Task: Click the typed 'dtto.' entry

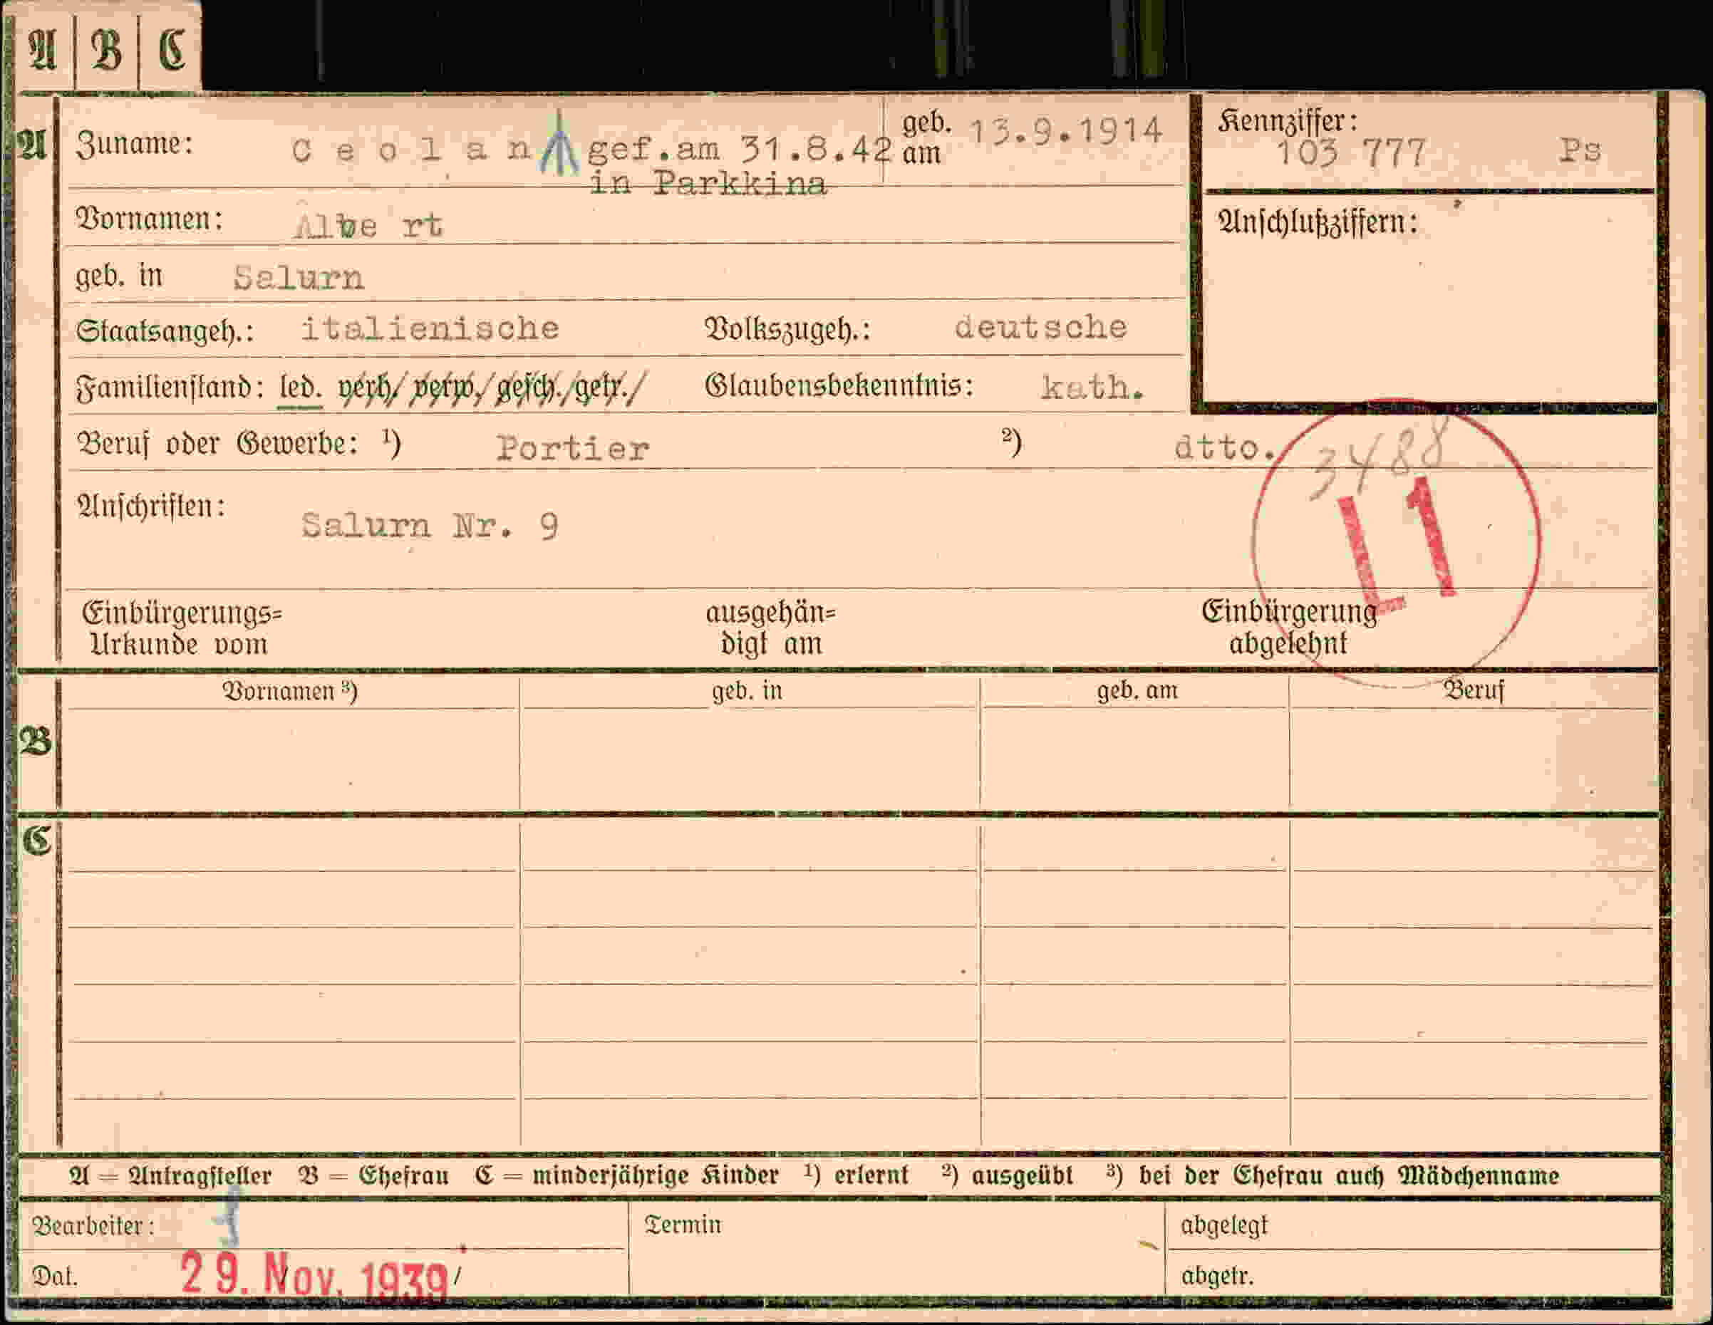Action: [1224, 447]
